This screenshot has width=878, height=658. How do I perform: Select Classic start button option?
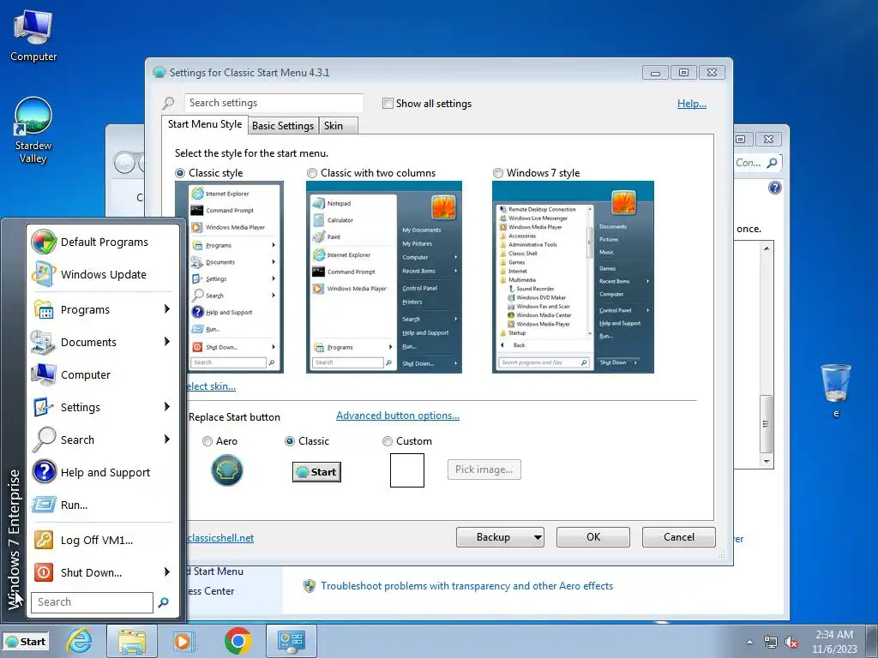coord(290,441)
